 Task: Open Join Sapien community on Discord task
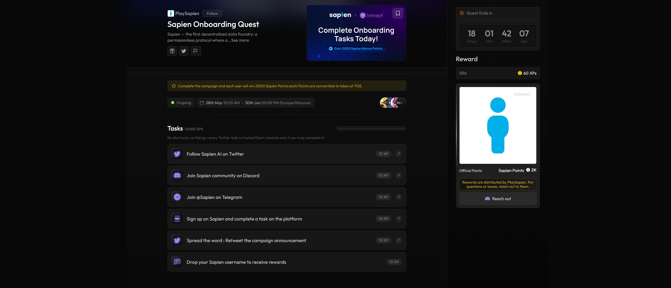click(x=287, y=175)
